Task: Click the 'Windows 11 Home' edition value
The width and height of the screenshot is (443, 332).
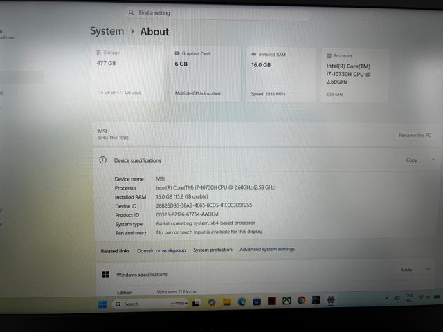Action: [x=177, y=291]
